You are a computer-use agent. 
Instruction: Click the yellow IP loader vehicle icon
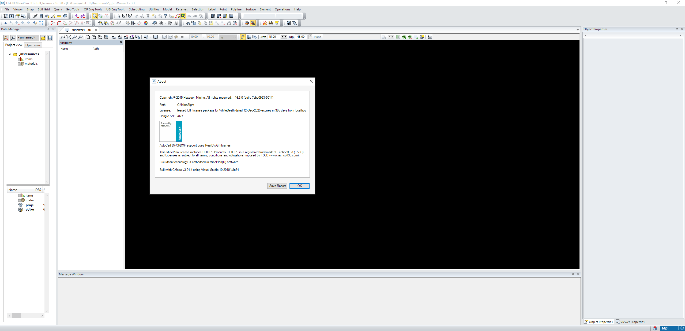click(271, 23)
